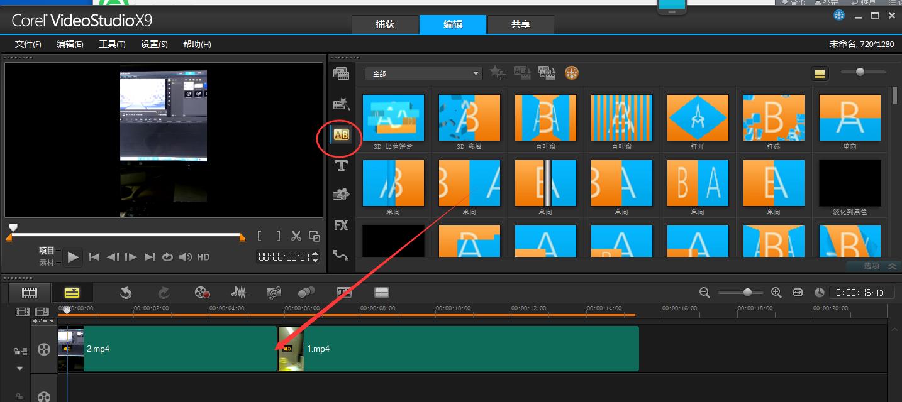Open the FX filter library
Image resolution: width=902 pixels, height=402 pixels.
(x=341, y=225)
